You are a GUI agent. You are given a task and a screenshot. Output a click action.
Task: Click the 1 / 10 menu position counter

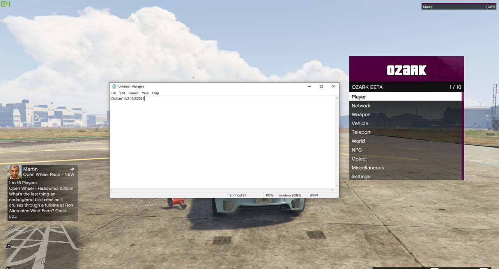pos(455,87)
